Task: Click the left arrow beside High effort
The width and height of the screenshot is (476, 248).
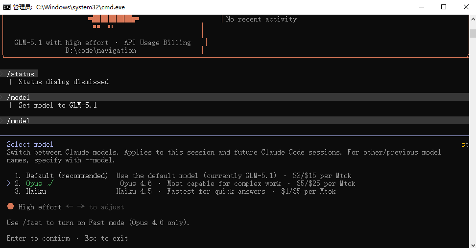Action: [69, 206]
